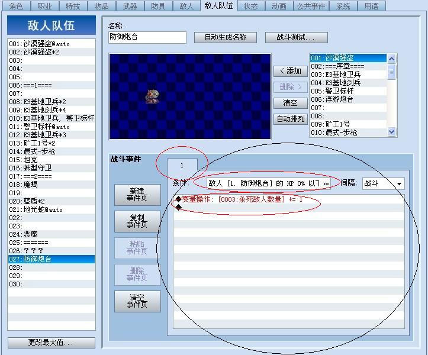Viewport: 428px width, 355px height.
Task: Select troop 020:蓝盾*2
Action: pyautogui.click(x=52, y=201)
